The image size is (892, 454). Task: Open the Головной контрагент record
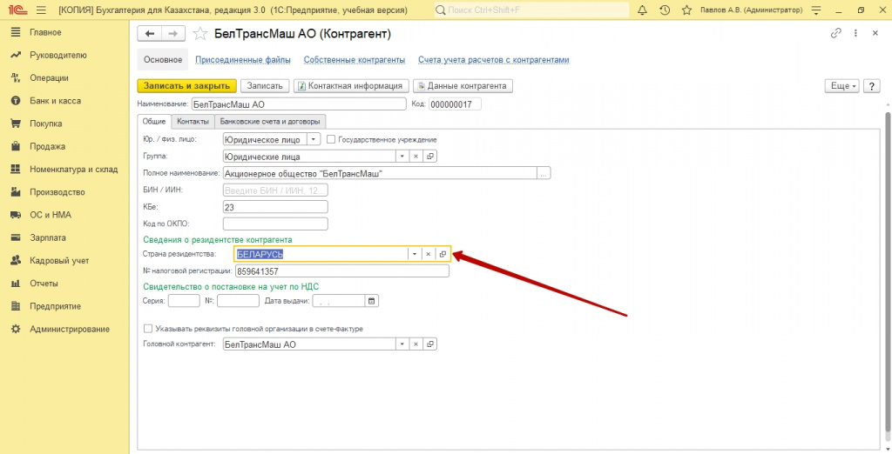point(430,344)
